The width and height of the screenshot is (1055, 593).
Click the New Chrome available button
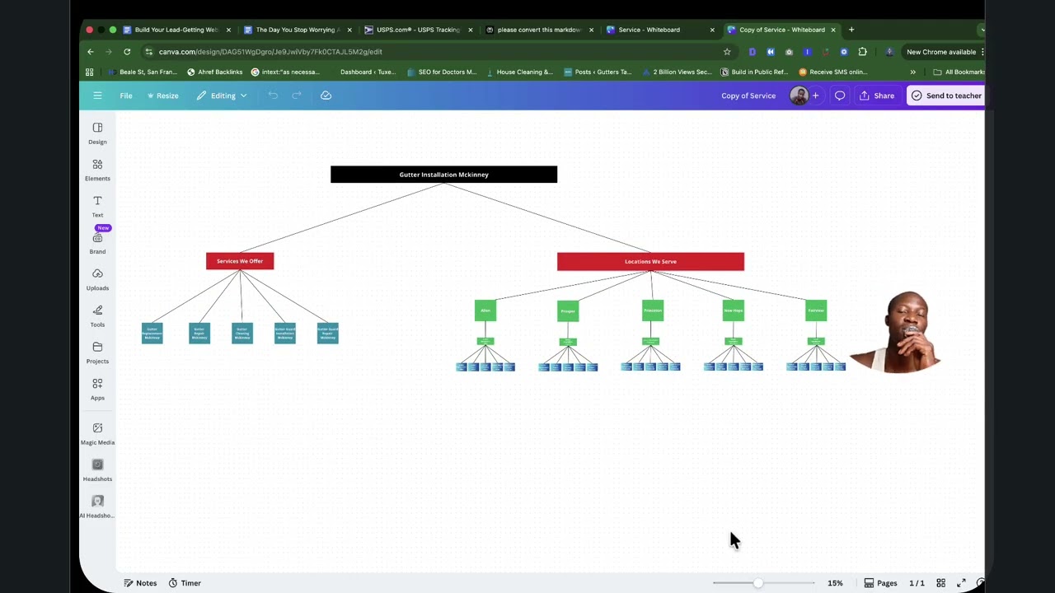click(944, 52)
